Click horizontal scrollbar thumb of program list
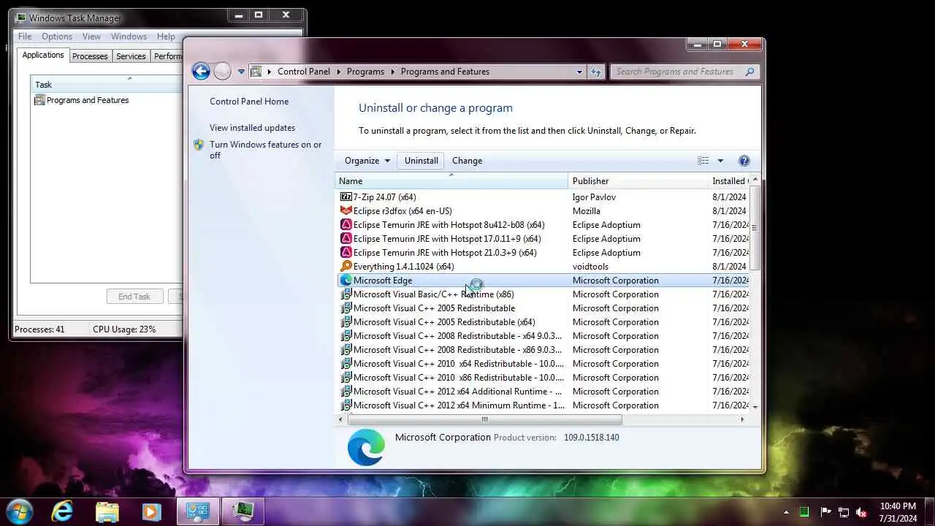This screenshot has width=935, height=526. pyautogui.click(x=484, y=419)
